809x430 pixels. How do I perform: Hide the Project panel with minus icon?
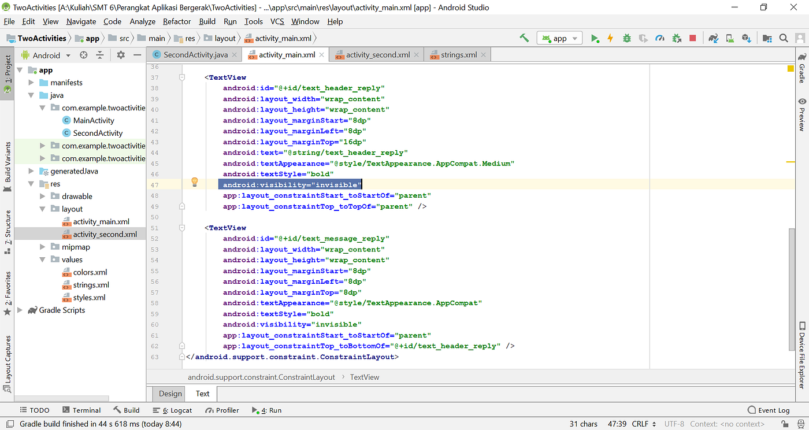[137, 55]
